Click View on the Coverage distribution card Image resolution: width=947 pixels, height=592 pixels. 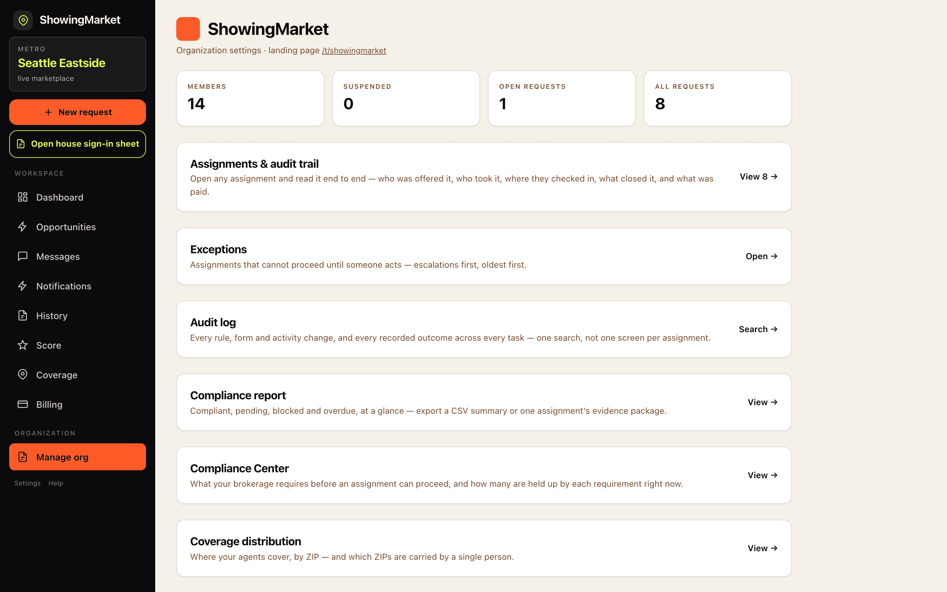point(762,548)
